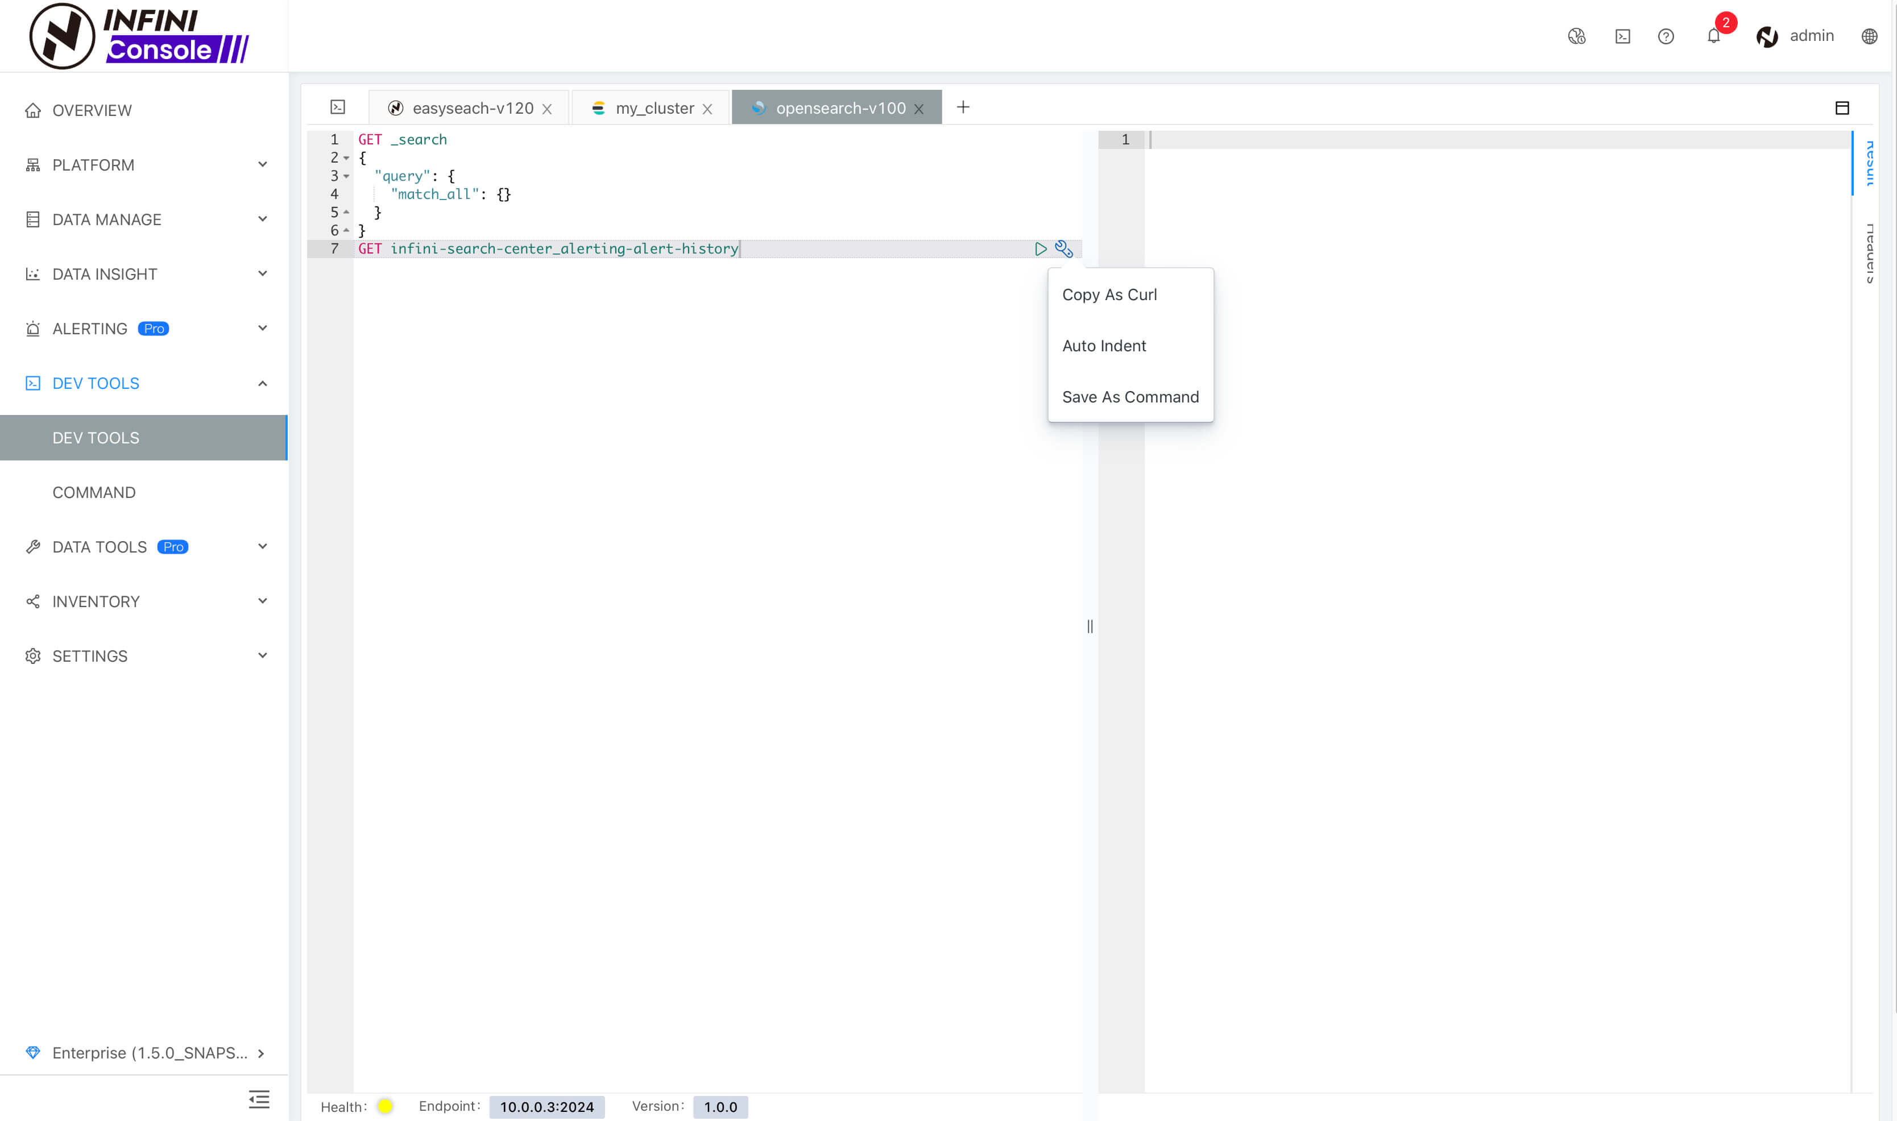The height and width of the screenshot is (1121, 1897).
Task: Select Save As Command menu entry
Action: pos(1130,397)
